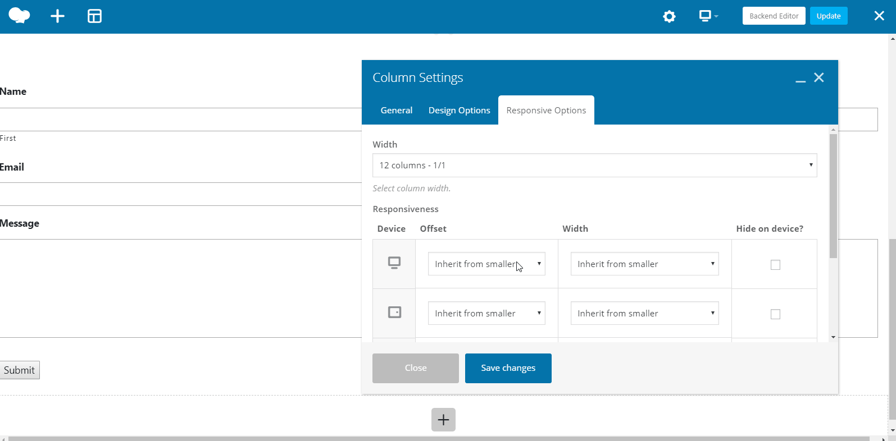The width and height of the screenshot is (896, 441).
Task: Expand the desktop Offset dropdown
Action: click(x=486, y=264)
